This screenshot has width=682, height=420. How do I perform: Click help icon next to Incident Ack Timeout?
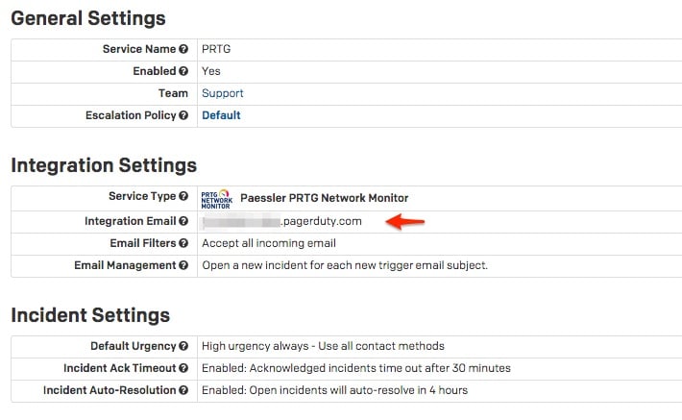click(x=183, y=368)
